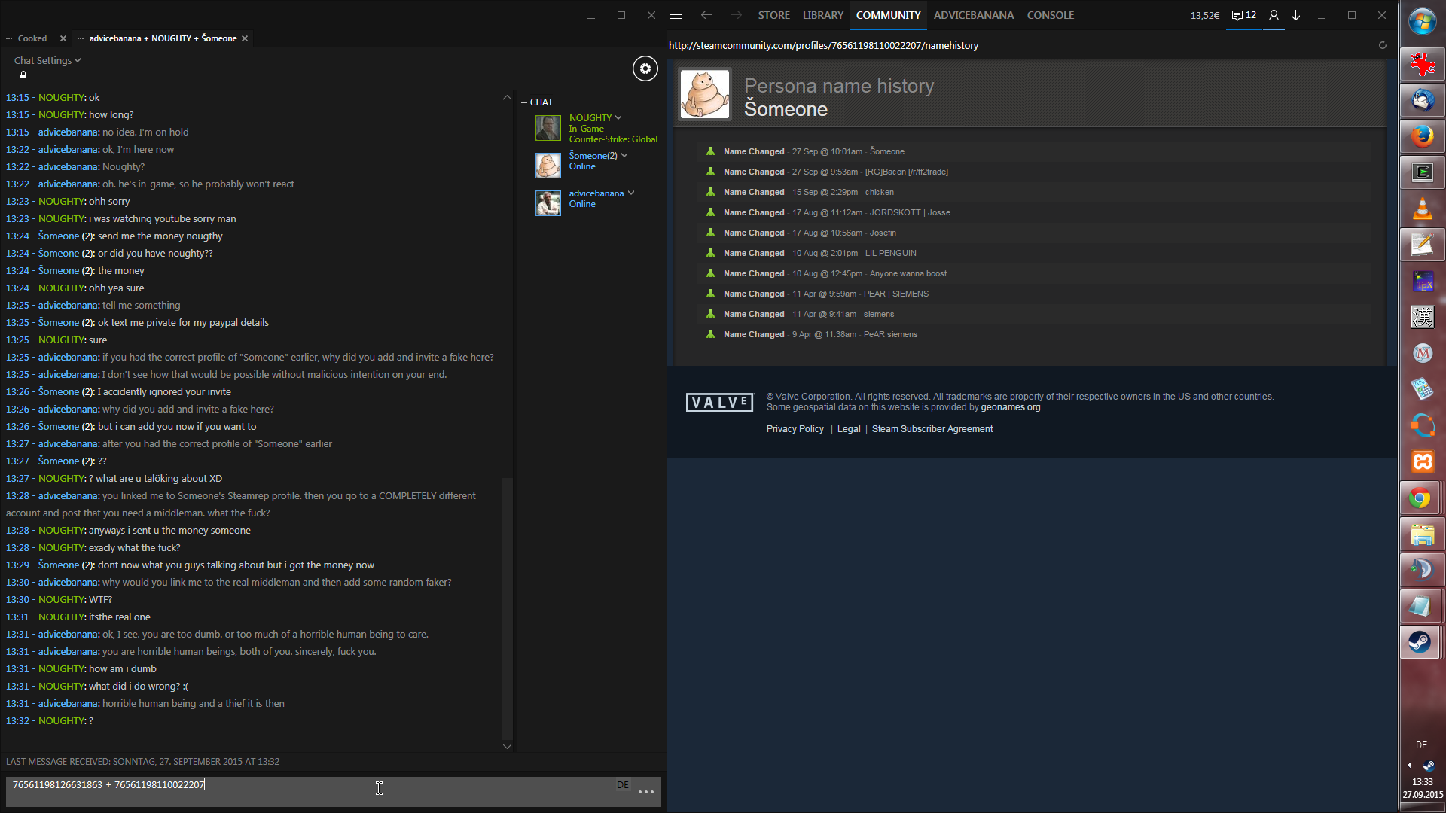Screen dimensions: 1446x813
Task: Open the friends profile icon in header
Action: (x=1274, y=15)
